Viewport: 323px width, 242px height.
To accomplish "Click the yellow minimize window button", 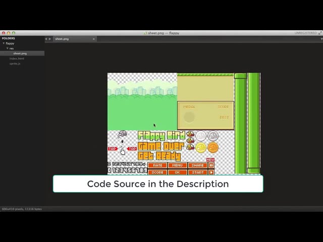I will [9, 33].
